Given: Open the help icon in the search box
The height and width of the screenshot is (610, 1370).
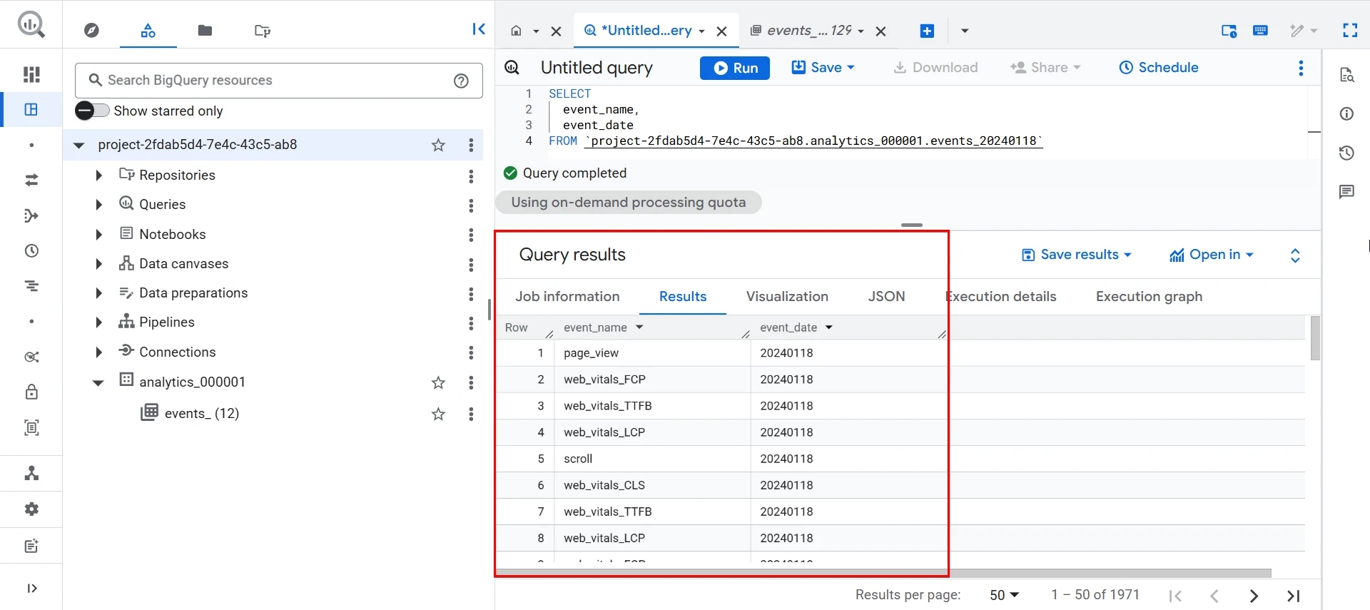Looking at the screenshot, I should (x=462, y=81).
